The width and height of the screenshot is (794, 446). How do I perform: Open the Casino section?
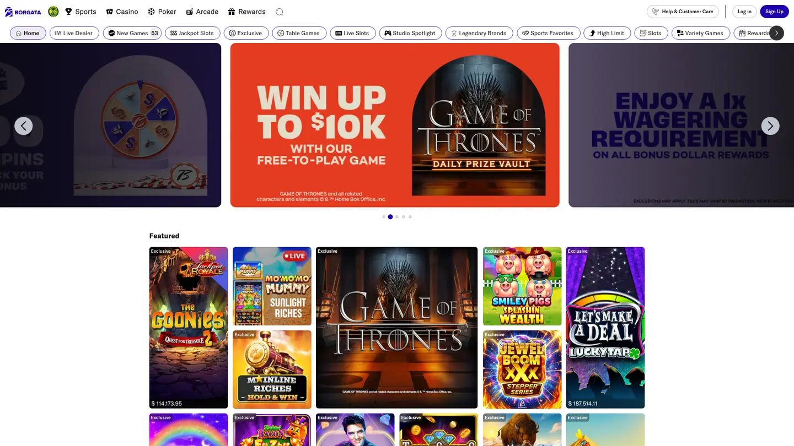coord(122,12)
